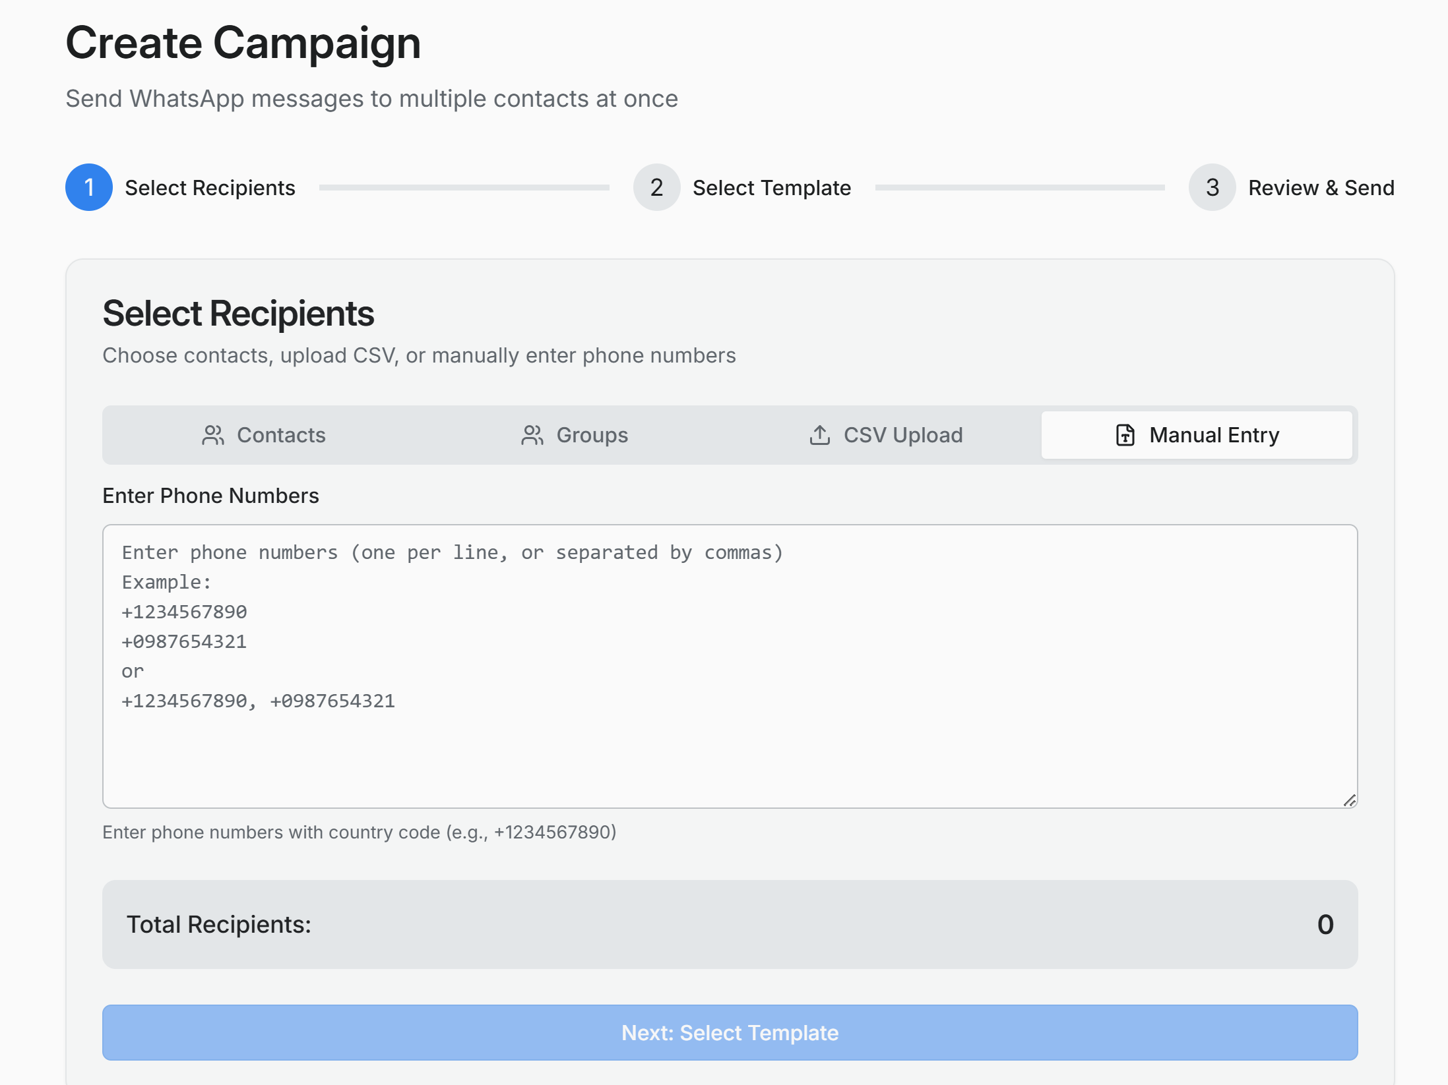
Task: Click step 2 circle indicator
Action: (x=656, y=187)
